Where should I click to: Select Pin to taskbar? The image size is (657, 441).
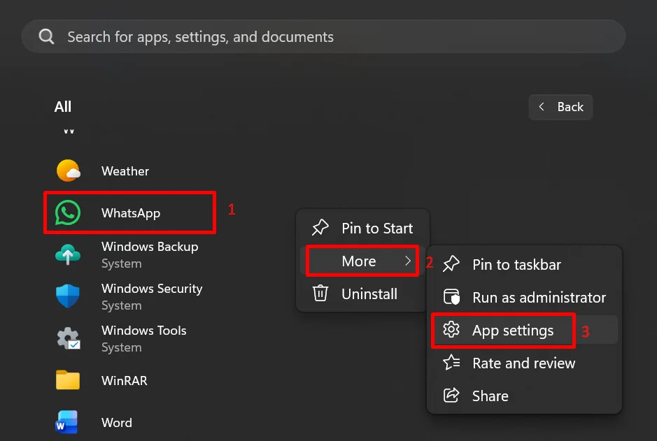click(x=516, y=264)
